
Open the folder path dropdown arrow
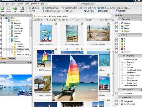point(112,16)
